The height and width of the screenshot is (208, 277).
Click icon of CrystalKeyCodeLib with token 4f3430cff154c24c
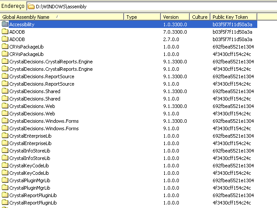pos(5,173)
